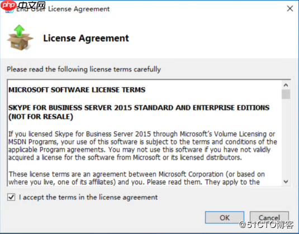
Task: Click the installer box icon with green arrow
Action: tap(20, 37)
